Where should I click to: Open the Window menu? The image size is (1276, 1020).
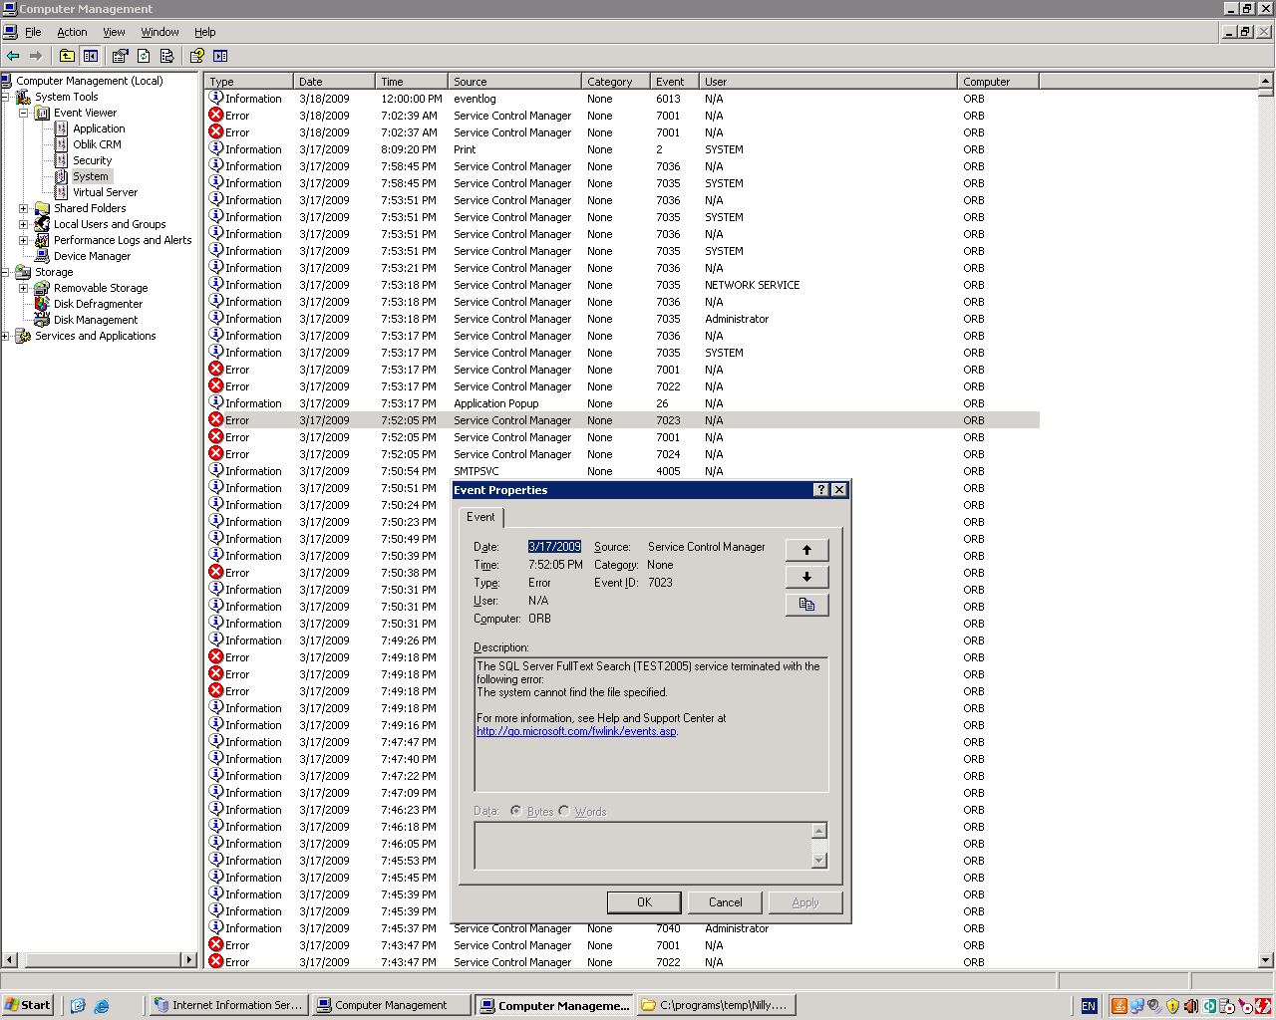tap(159, 32)
